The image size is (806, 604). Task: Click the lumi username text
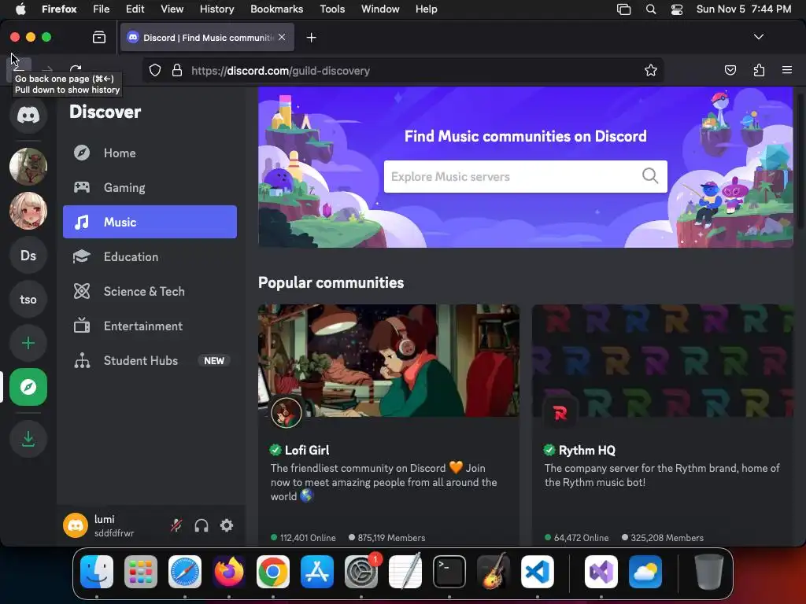click(x=105, y=519)
